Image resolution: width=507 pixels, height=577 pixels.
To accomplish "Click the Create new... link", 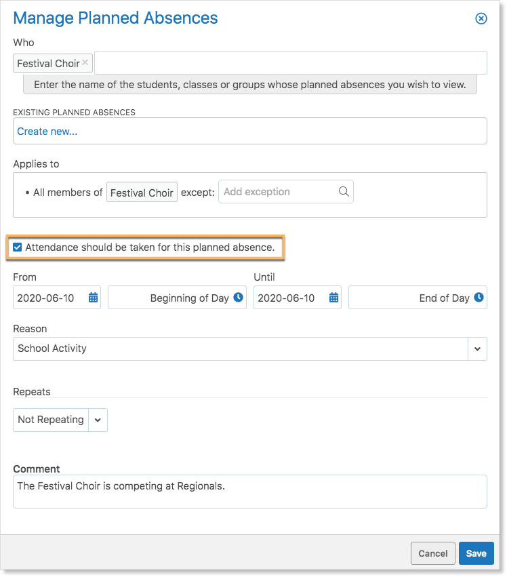I will tap(47, 132).
